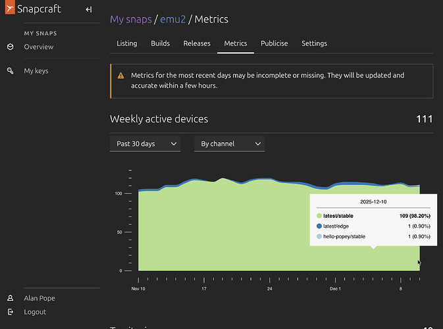This screenshot has height=329, width=443.
Task: Click the Dec 1 axis label
Action: 335,289
